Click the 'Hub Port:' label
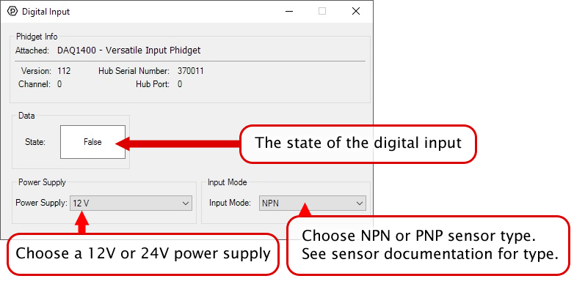 pyautogui.click(x=153, y=84)
